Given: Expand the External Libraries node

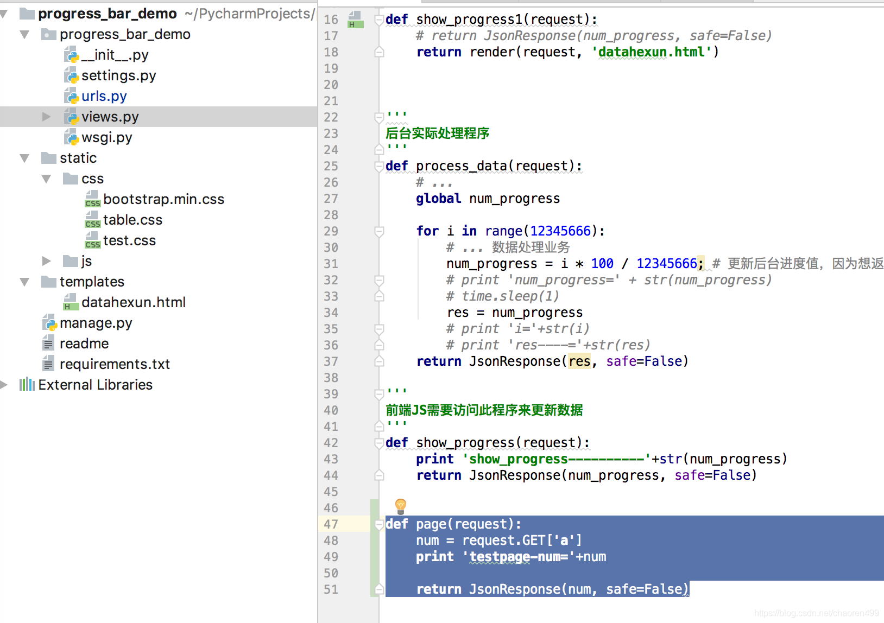Looking at the screenshot, I should coord(4,385).
